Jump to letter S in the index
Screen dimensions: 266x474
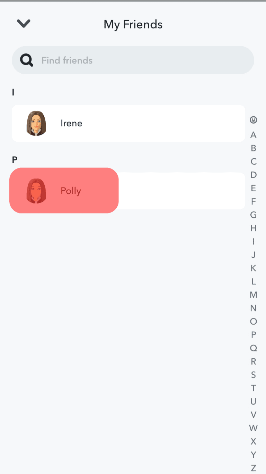coord(253,375)
